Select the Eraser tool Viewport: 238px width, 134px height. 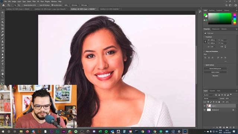[x=3, y=48]
